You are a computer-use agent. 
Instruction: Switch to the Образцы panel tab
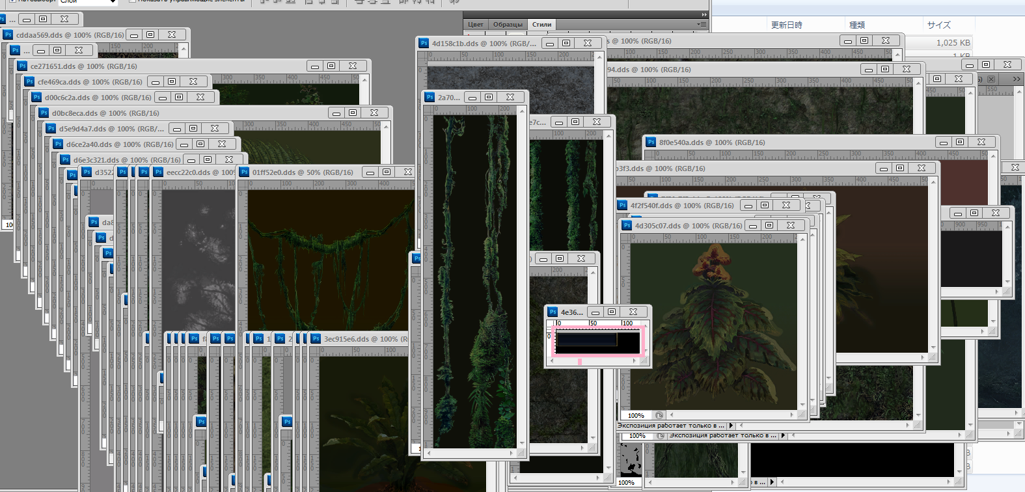[x=508, y=25]
